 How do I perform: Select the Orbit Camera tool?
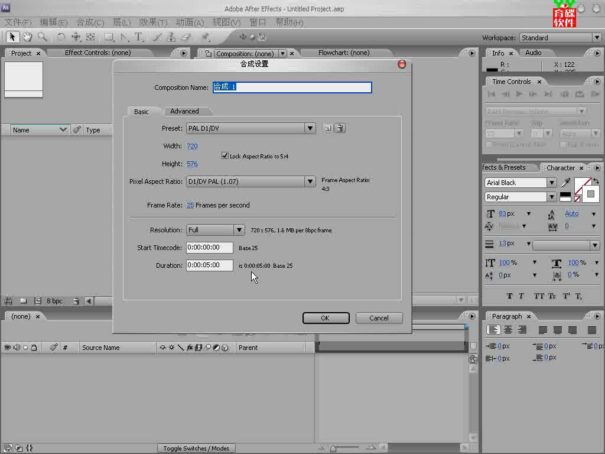coord(76,37)
